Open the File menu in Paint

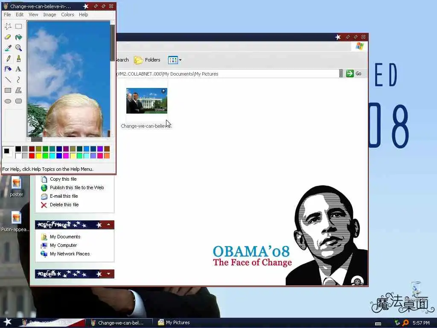[x=7, y=15]
